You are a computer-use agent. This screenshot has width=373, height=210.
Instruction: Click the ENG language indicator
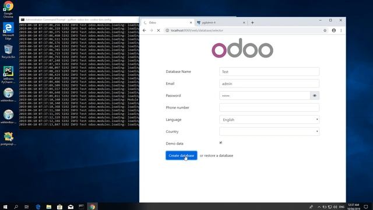pyautogui.click(x=342, y=206)
